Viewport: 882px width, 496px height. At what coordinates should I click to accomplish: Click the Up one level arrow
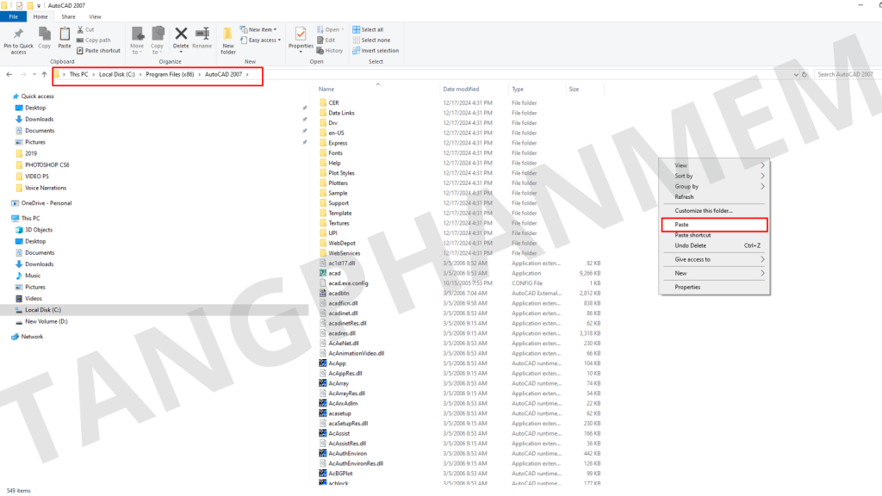pos(44,75)
